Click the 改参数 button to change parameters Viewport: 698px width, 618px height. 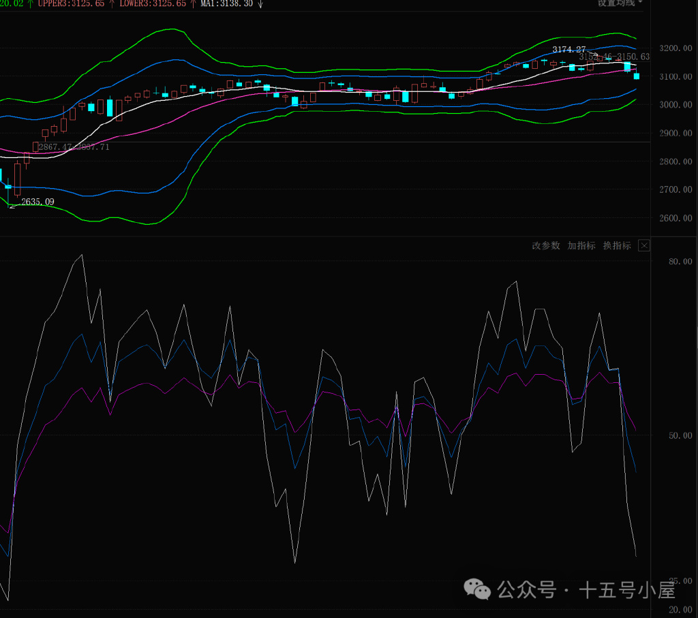point(545,245)
